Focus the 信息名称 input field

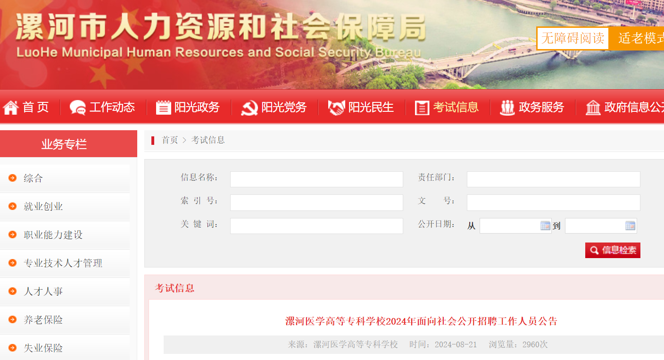[x=316, y=179]
